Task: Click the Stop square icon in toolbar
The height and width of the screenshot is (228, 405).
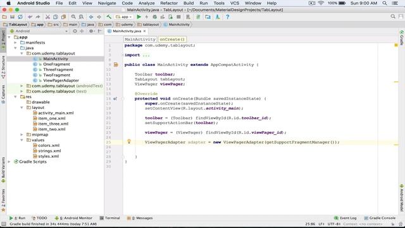Action: 178,17
